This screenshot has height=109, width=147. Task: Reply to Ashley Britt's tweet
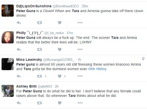tap(19, 103)
